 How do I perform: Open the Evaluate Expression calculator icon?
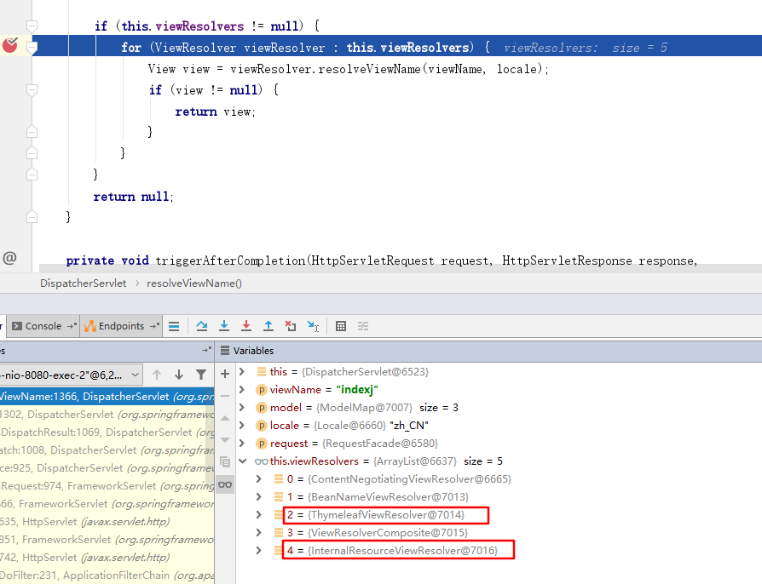tap(341, 326)
